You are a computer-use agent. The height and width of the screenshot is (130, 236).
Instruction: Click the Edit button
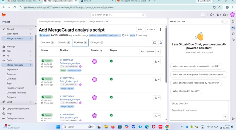coord(140,30)
